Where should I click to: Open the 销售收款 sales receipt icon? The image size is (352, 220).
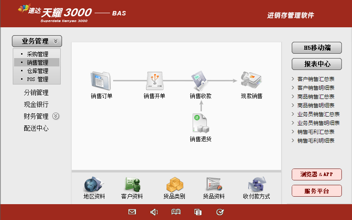pyautogui.click(x=201, y=81)
